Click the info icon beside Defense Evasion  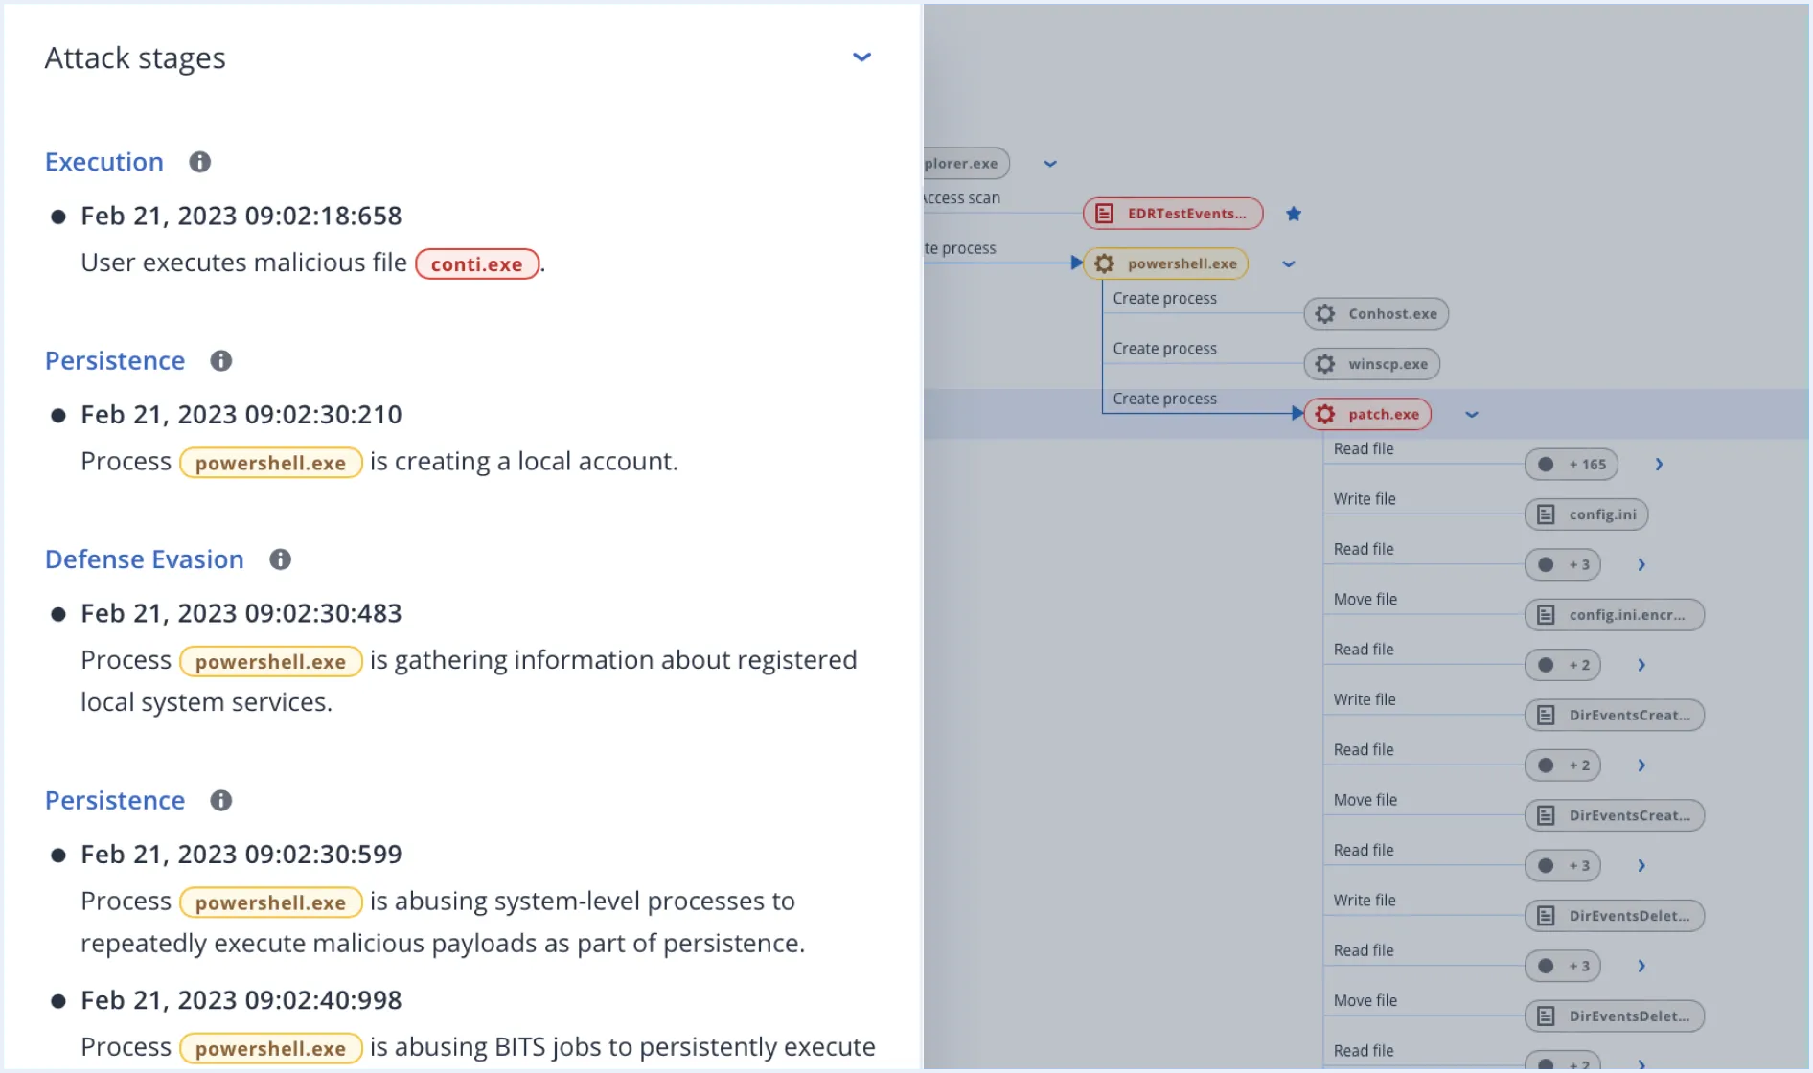pos(280,559)
